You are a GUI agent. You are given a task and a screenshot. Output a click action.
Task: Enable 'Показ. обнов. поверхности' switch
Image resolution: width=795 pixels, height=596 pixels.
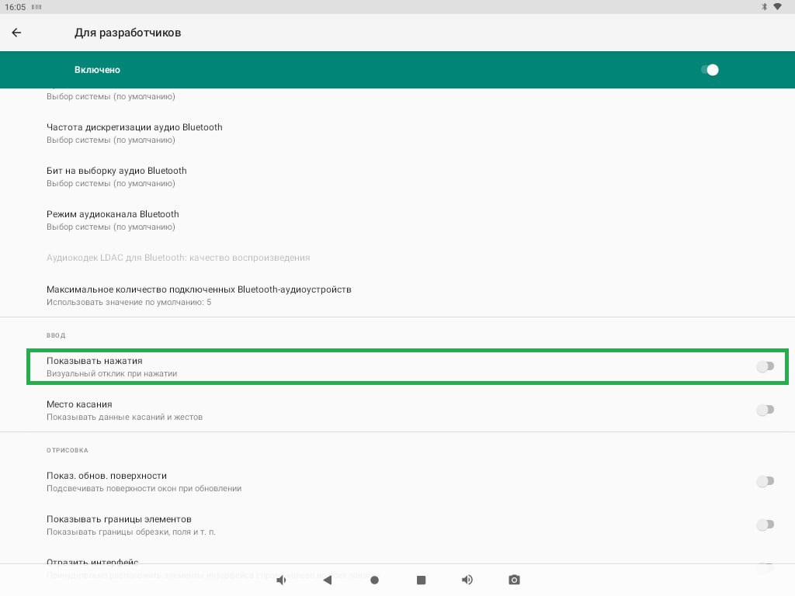[765, 481]
